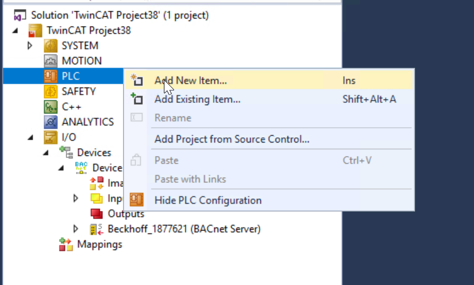Select the MOTION node icon
Screen dimensions: 474x285
coord(50,61)
